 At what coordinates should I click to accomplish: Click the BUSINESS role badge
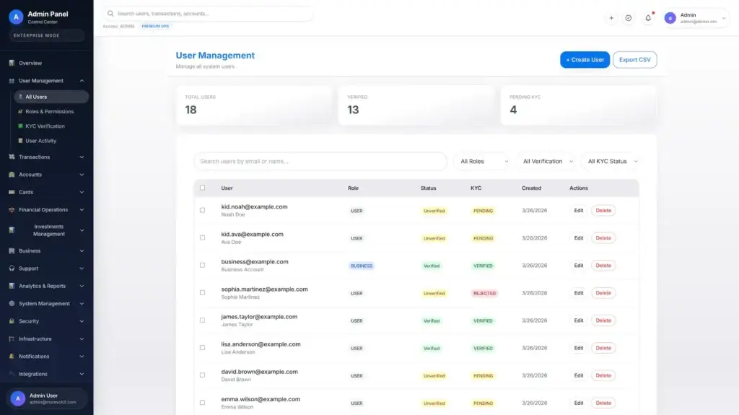[362, 266]
